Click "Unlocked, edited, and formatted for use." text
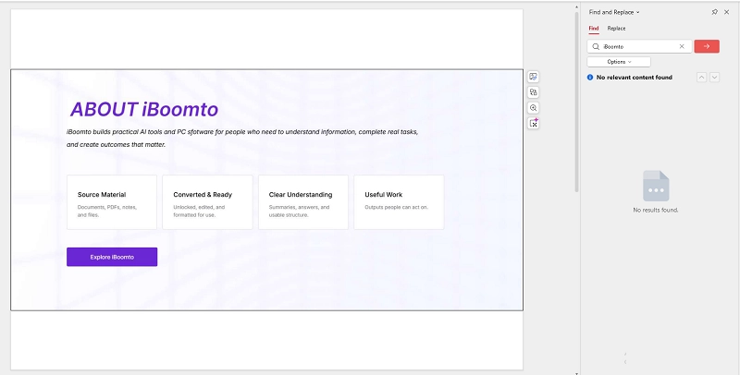This screenshot has height=375, width=740. point(199,212)
